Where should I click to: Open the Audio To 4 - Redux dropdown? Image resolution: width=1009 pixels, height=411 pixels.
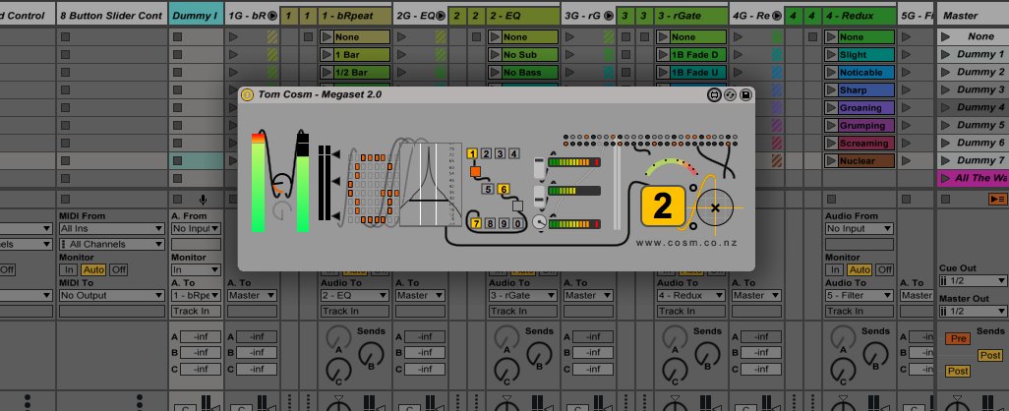coord(691,295)
